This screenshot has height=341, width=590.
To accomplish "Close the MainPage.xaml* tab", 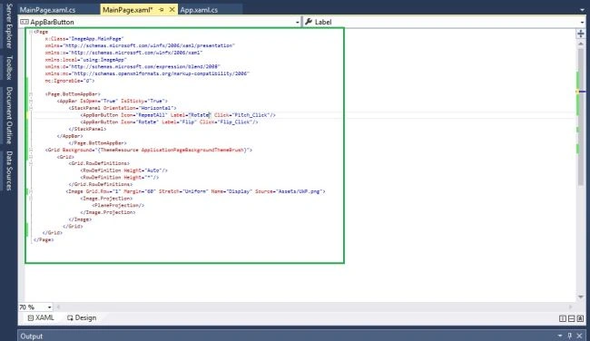I will click(172, 9).
